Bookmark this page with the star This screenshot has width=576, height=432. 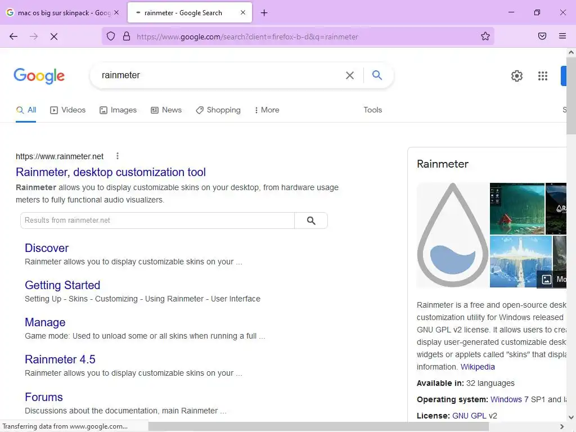[x=485, y=36]
